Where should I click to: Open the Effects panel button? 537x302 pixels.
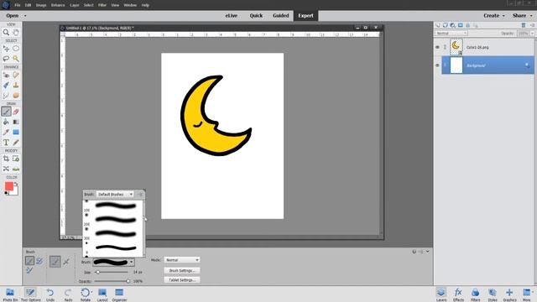pos(458,294)
